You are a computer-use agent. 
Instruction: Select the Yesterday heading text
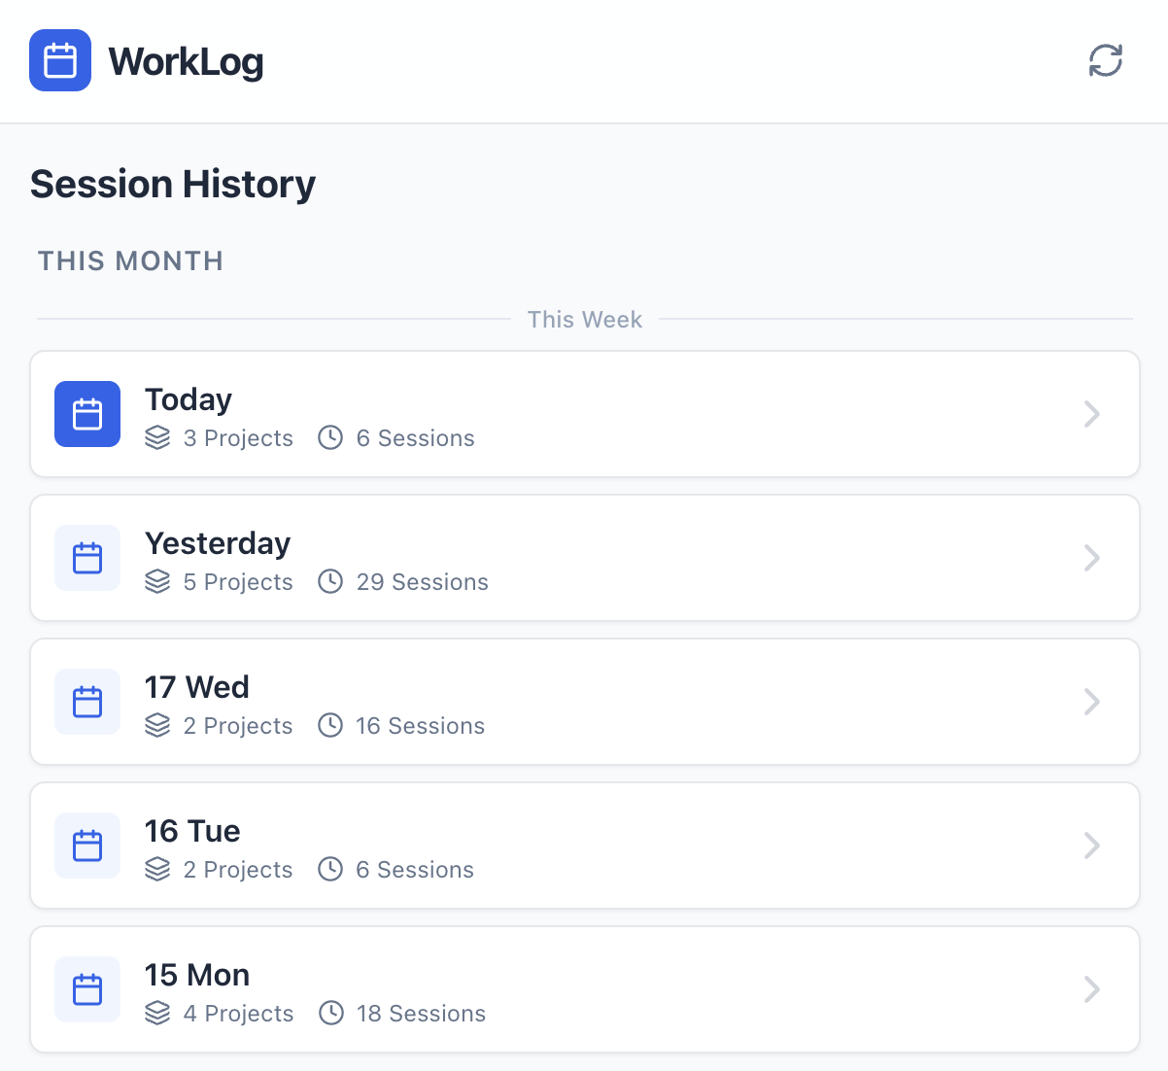click(218, 543)
